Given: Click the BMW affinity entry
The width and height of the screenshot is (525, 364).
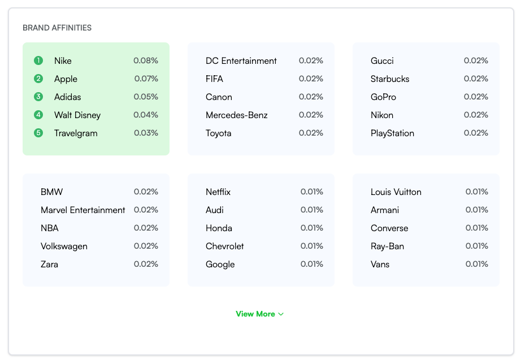Looking at the screenshot, I should tap(51, 192).
